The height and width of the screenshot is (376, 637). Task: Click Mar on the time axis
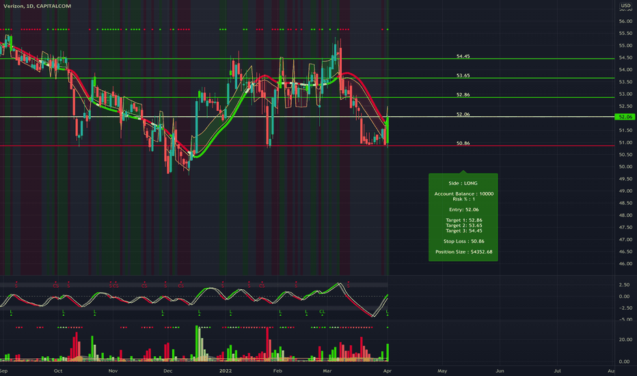coord(327,371)
